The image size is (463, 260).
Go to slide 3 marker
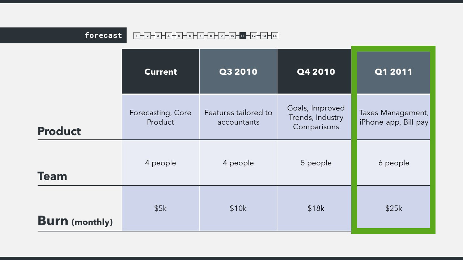click(158, 35)
